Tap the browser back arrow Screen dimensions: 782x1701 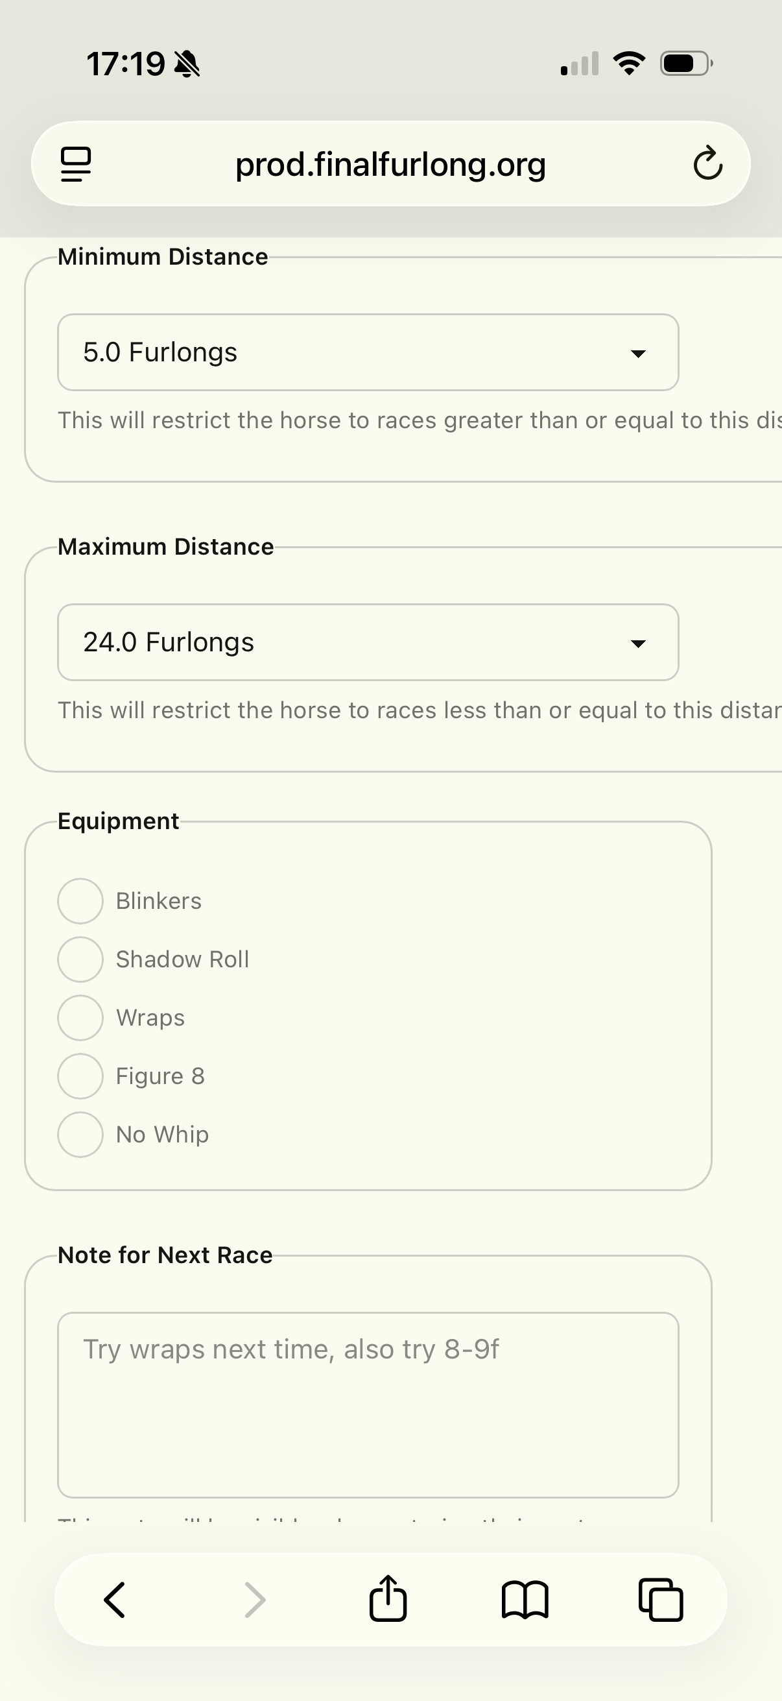click(115, 1600)
